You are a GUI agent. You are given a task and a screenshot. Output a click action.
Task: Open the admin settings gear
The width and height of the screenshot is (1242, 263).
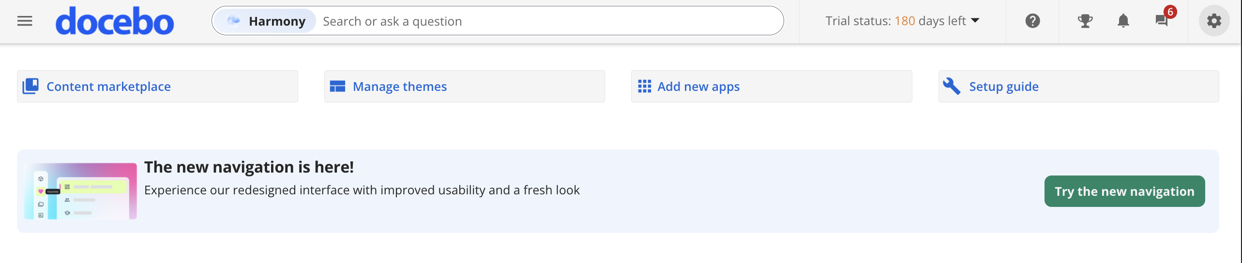point(1213,21)
